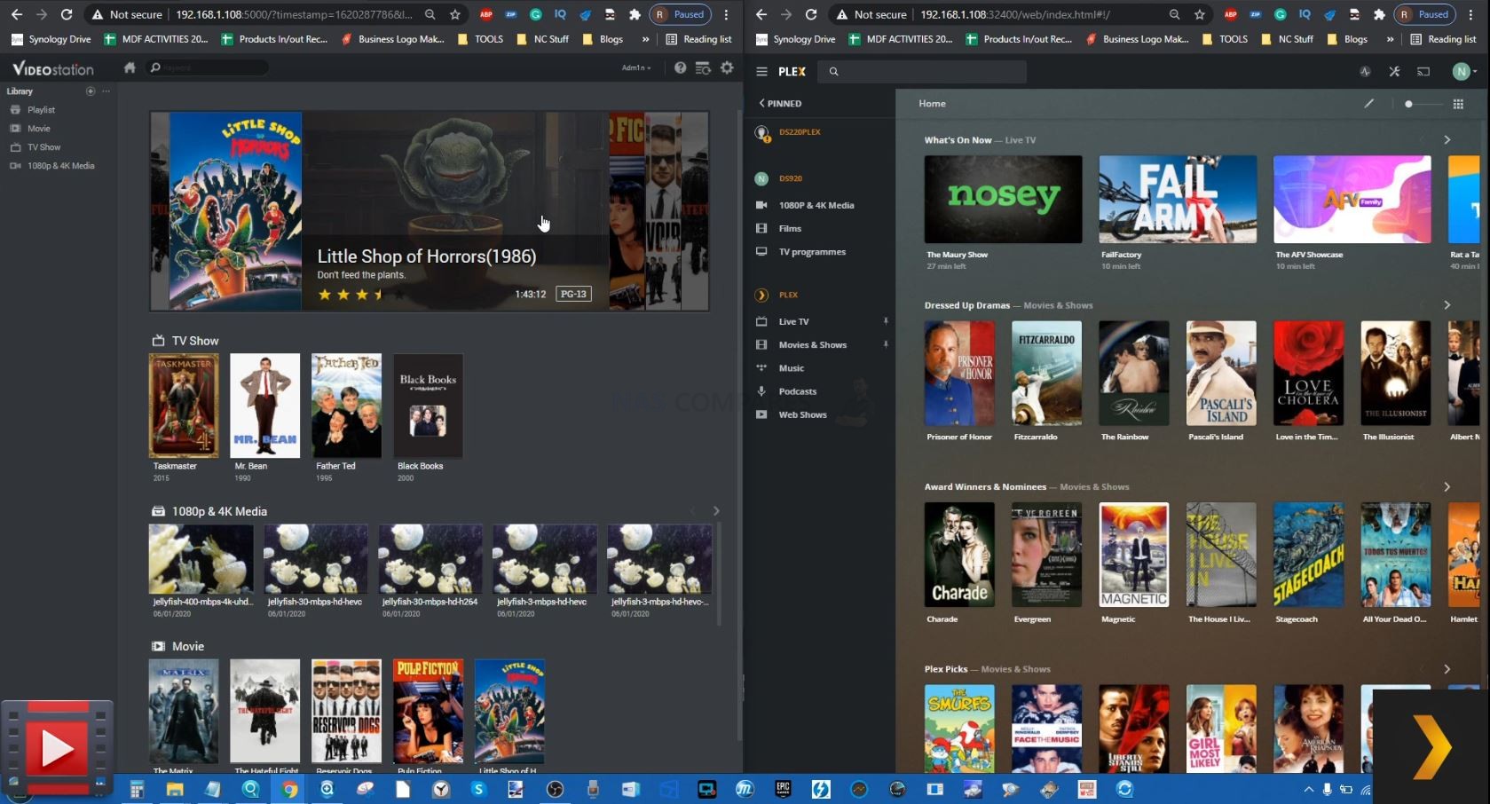Image resolution: width=1490 pixels, height=804 pixels.
Task: Open Plex cast to player icon
Action: pyautogui.click(x=1423, y=72)
